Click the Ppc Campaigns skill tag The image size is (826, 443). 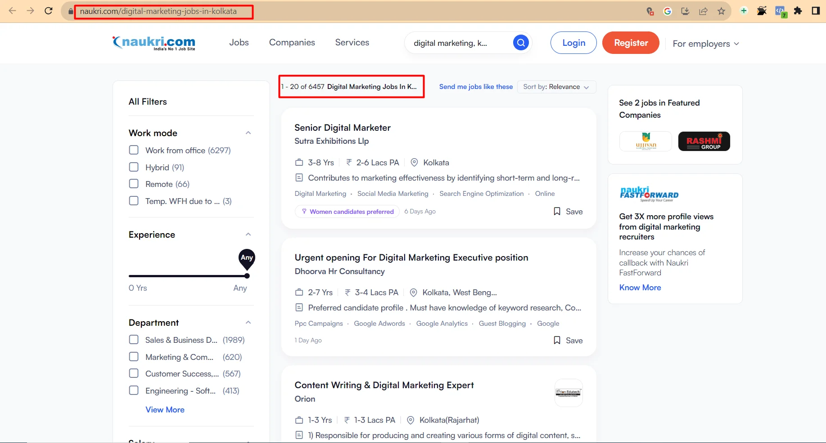[319, 323]
